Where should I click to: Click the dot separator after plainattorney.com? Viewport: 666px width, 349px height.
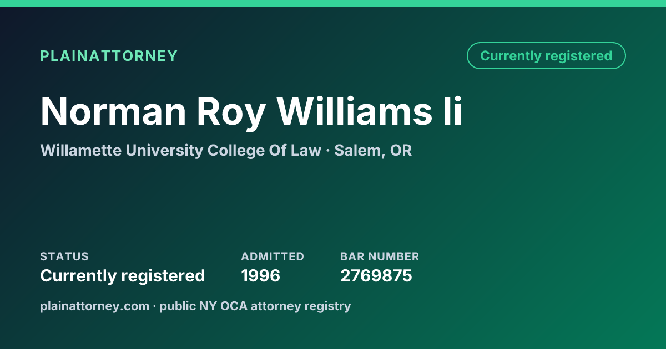click(154, 306)
